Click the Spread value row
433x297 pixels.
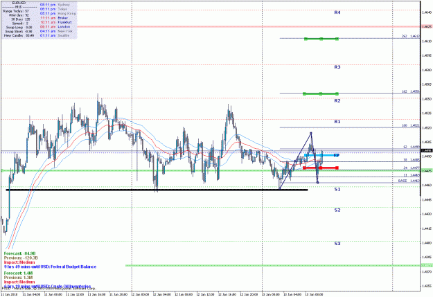click(x=20, y=24)
